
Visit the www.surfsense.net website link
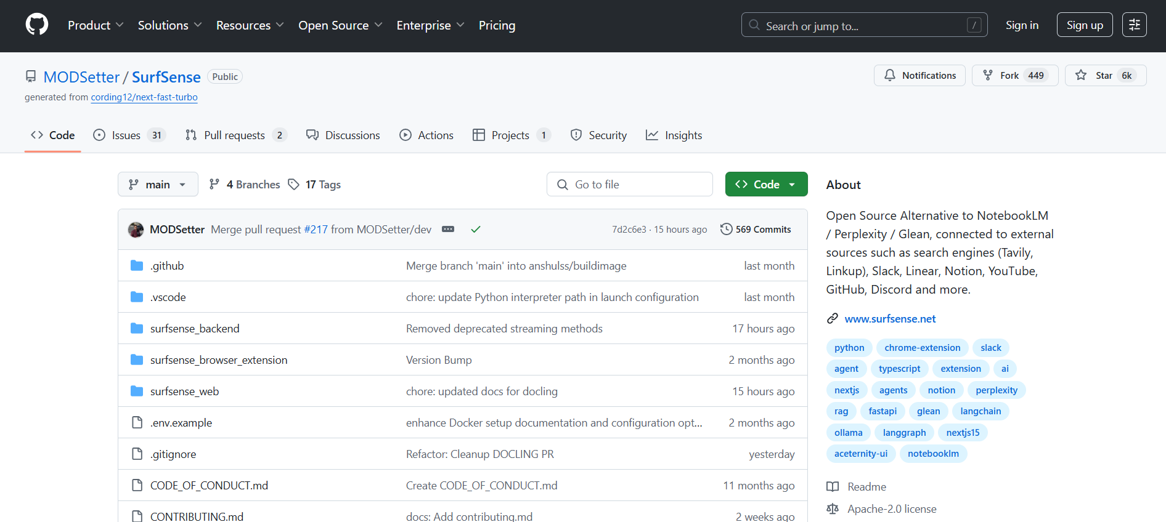pyautogui.click(x=890, y=319)
